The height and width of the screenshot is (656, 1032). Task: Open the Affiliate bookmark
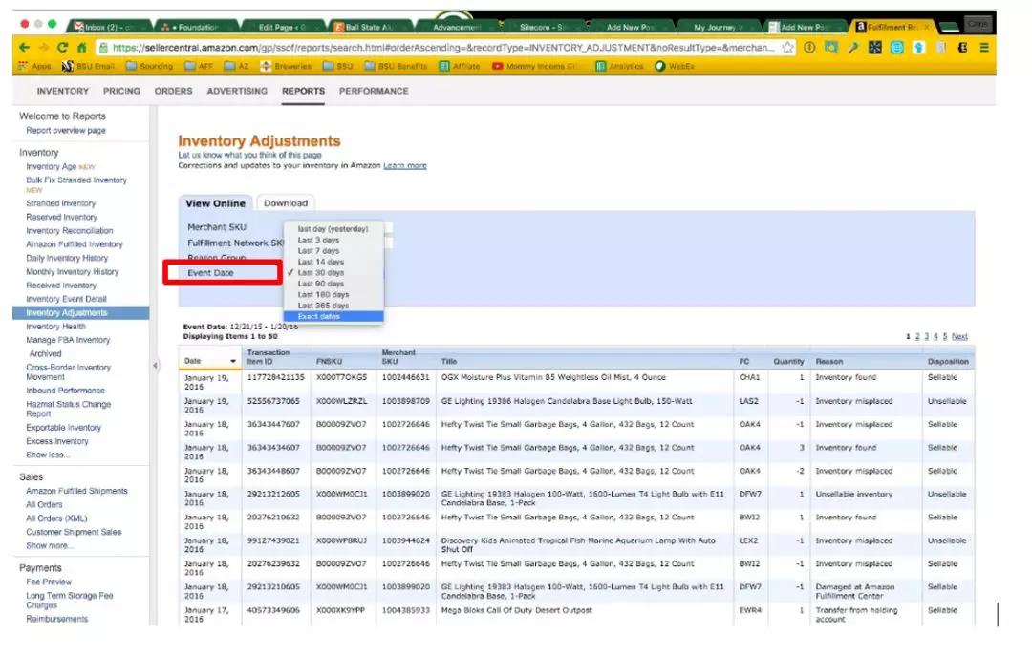coord(460,67)
